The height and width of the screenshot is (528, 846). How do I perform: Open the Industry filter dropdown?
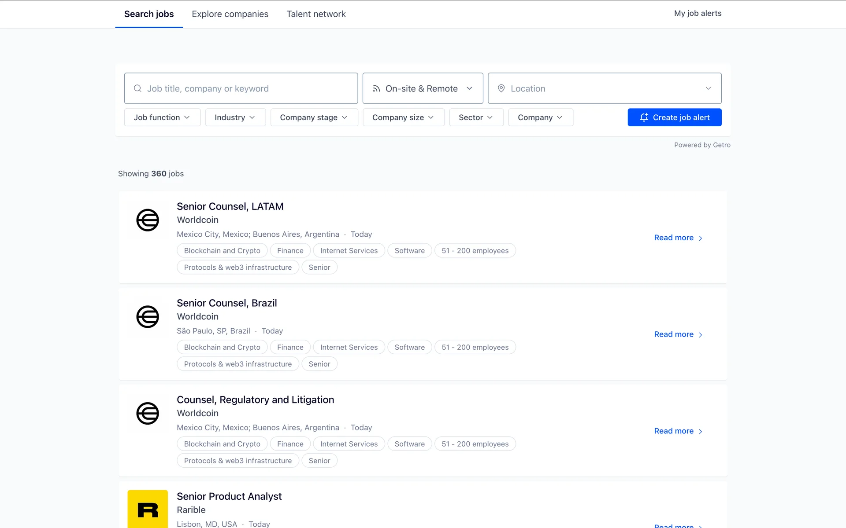click(x=235, y=117)
